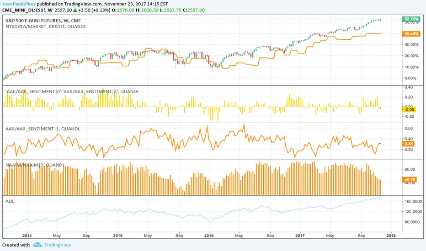The height and width of the screenshot is (251, 426).
Task: Click the ADL indicator label
Action: pyautogui.click(x=10, y=201)
